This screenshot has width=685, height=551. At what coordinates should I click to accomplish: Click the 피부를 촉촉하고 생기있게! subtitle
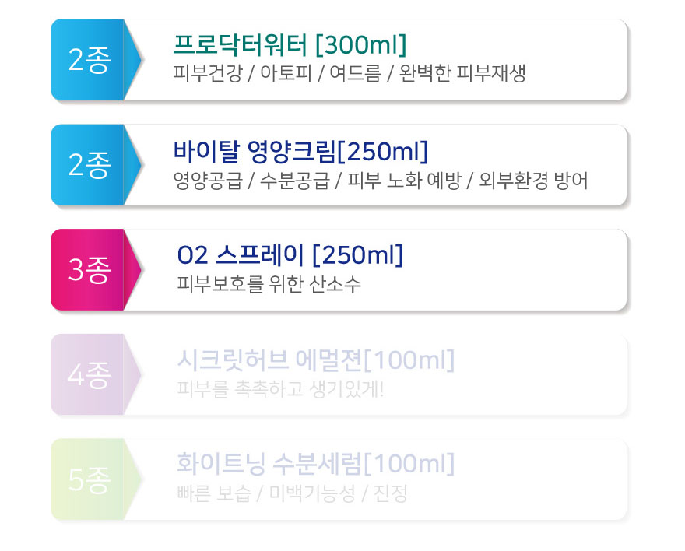(280, 389)
